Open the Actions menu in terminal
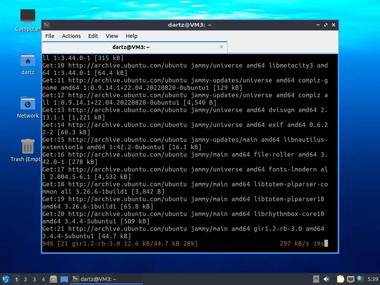This screenshot has width=380, height=285. click(x=71, y=36)
